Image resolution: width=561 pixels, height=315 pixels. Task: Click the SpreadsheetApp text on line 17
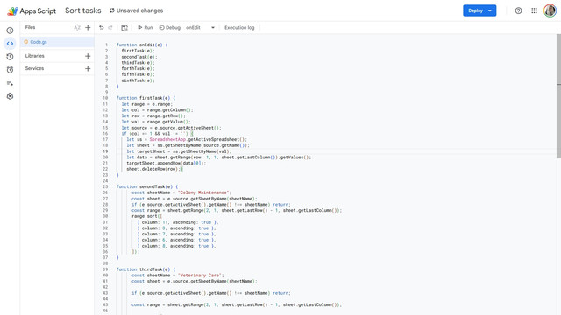click(167, 140)
